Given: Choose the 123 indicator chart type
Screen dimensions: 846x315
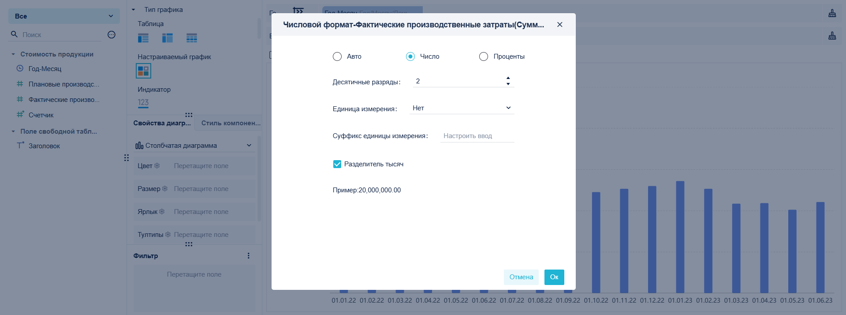Looking at the screenshot, I should pos(143,103).
